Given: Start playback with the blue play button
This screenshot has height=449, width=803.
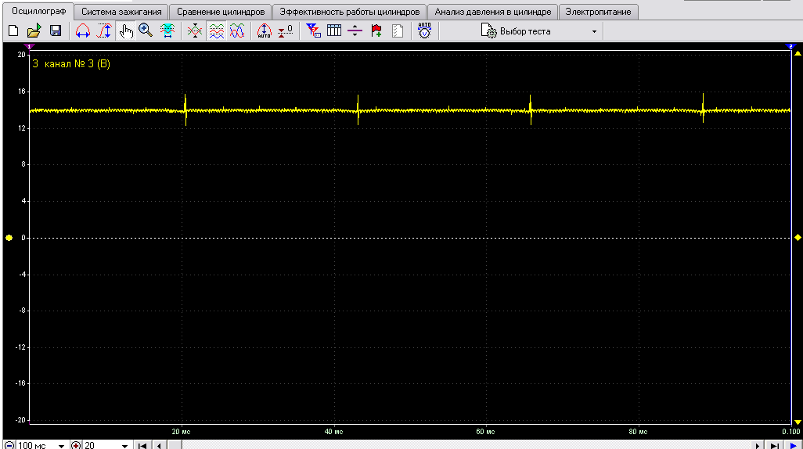Looking at the screenshot, I should [794, 445].
